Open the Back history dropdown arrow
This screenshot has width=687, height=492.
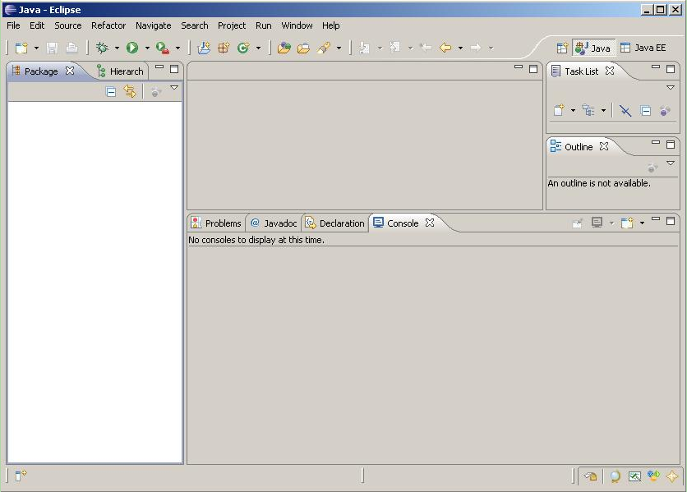460,48
